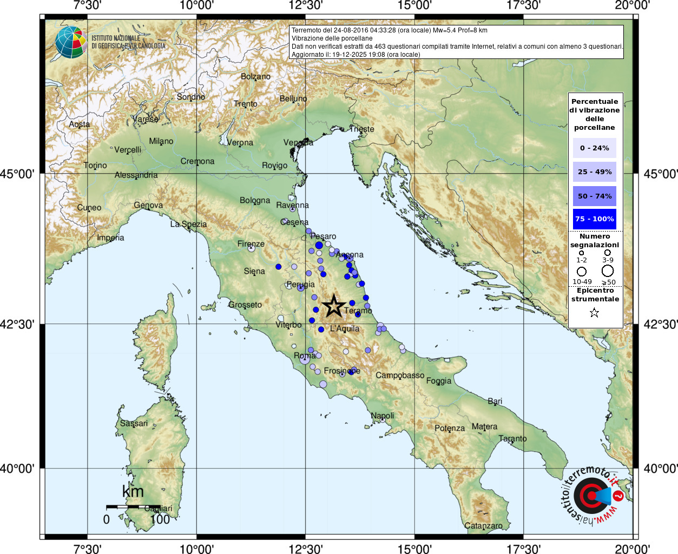Click the 'Istituto Nazionale di Geofisica e Vulcanologia' text
The width and height of the screenshot is (678, 554).
[x=128, y=42]
